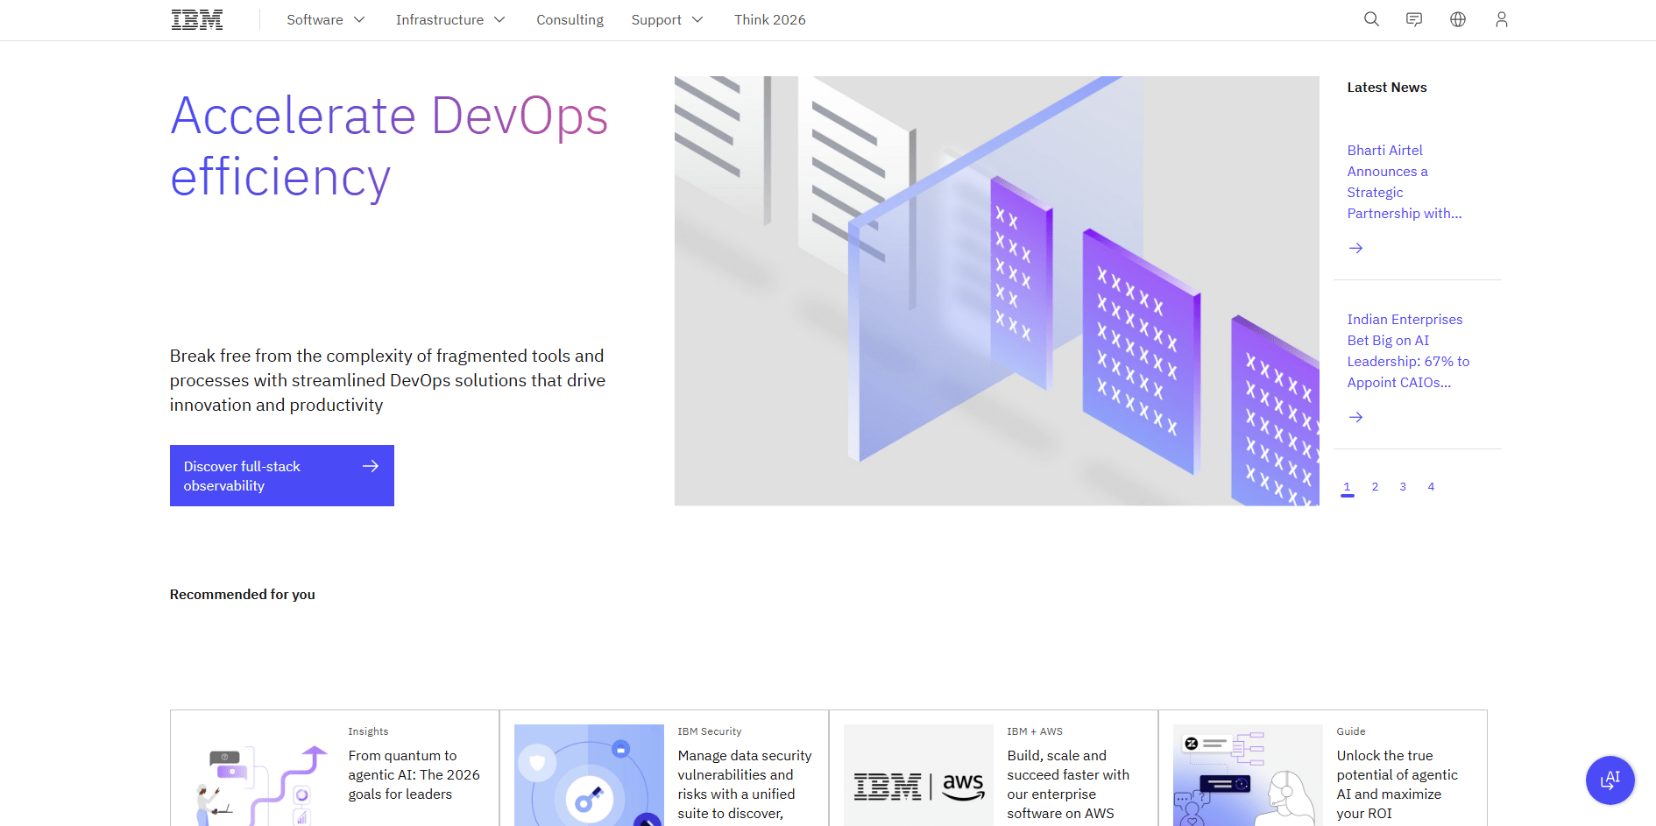Open the user profile icon

point(1501,19)
